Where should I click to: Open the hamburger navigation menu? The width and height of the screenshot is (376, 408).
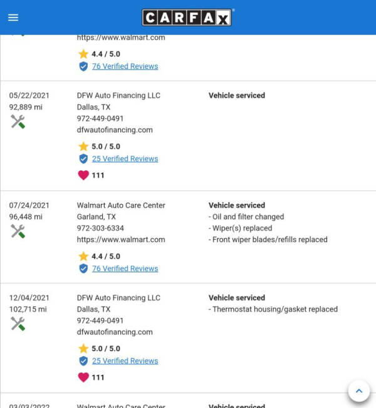click(x=13, y=18)
